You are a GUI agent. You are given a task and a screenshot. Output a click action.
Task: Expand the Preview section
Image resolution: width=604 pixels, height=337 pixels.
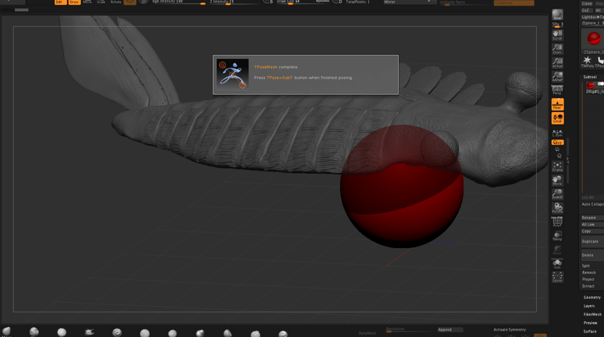point(590,323)
